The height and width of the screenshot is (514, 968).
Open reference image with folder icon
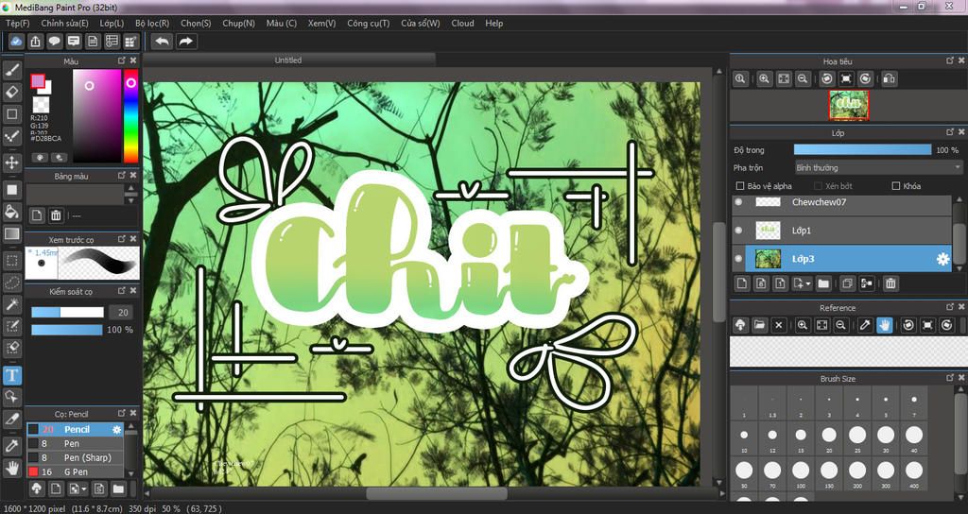(759, 325)
